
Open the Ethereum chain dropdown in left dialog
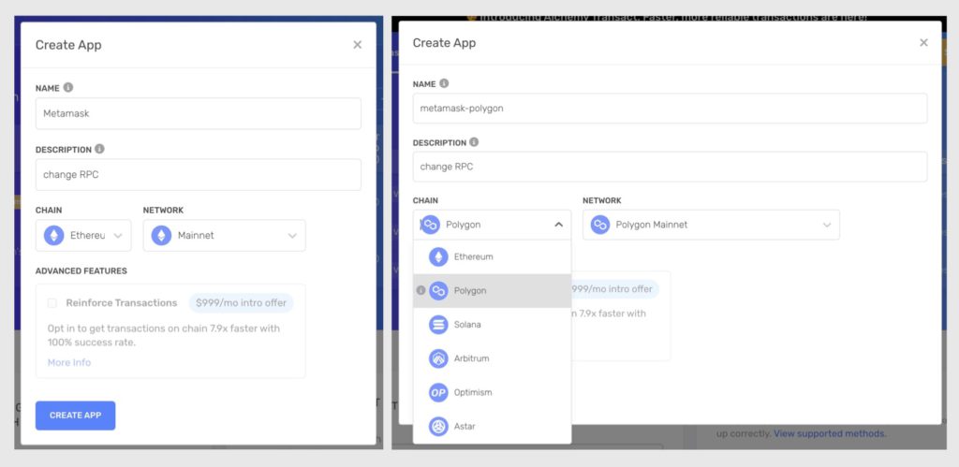(84, 236)
